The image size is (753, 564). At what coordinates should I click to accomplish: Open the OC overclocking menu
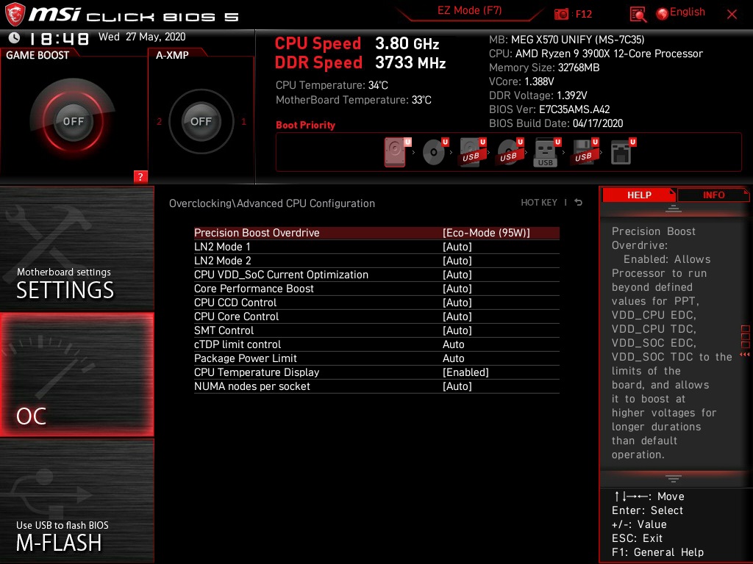pyautogui.click(x=76, y=375)
